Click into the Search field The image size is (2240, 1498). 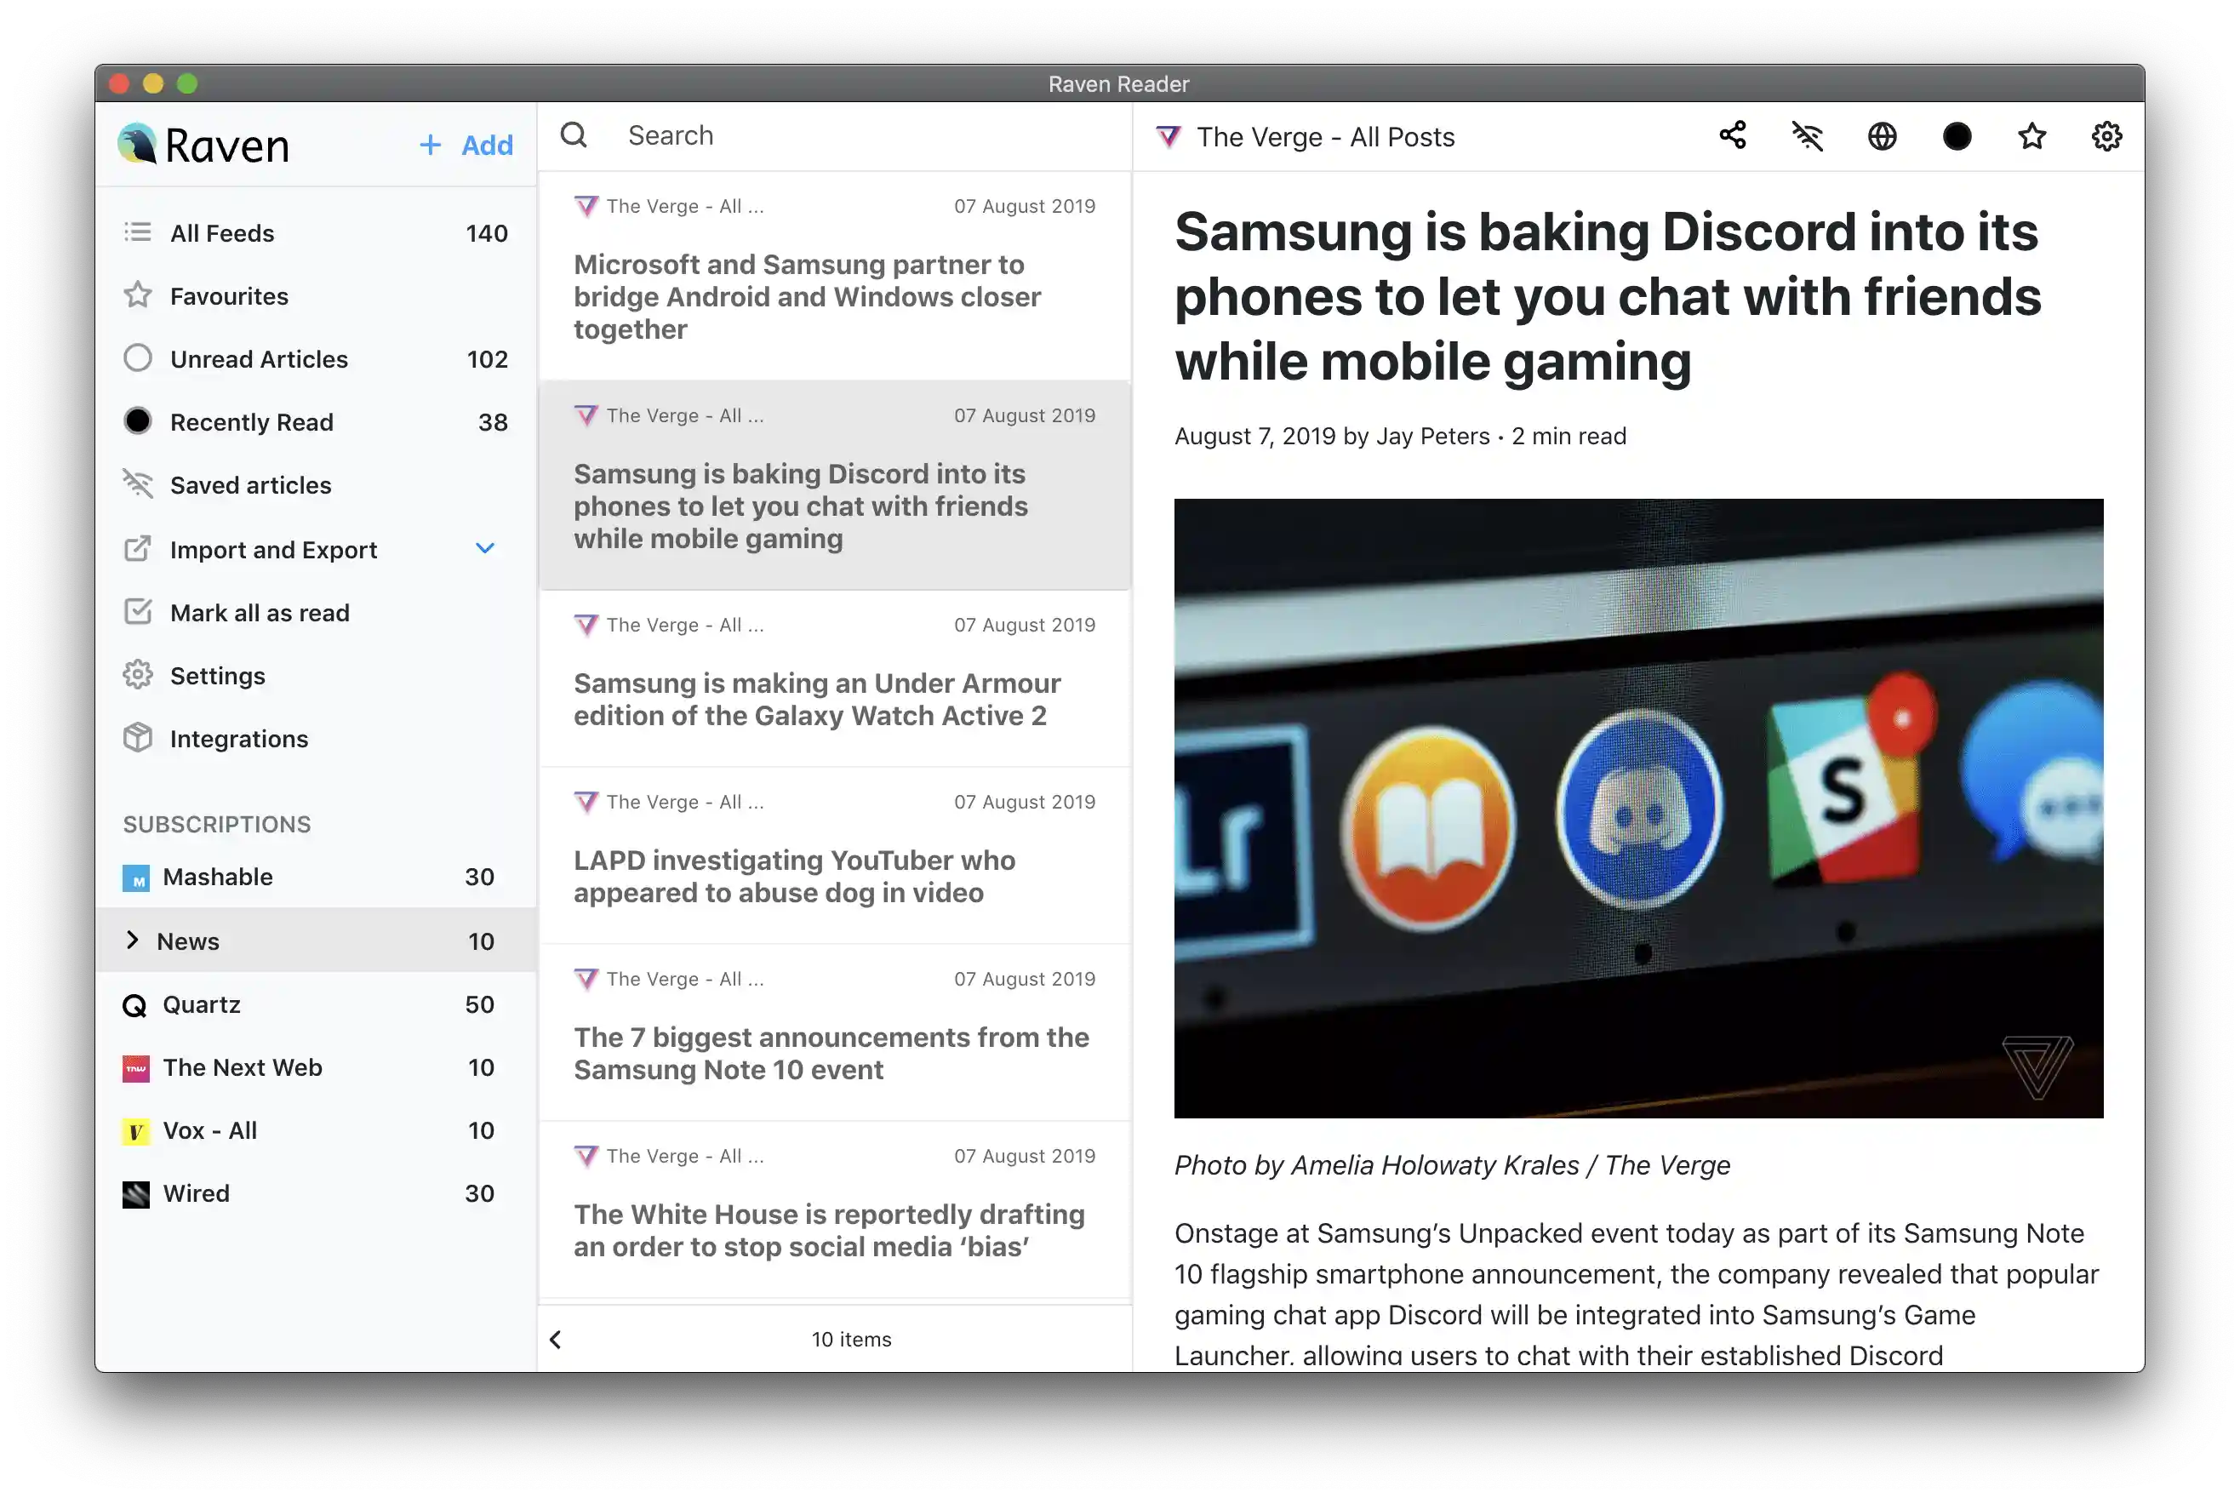pos(860,135)
